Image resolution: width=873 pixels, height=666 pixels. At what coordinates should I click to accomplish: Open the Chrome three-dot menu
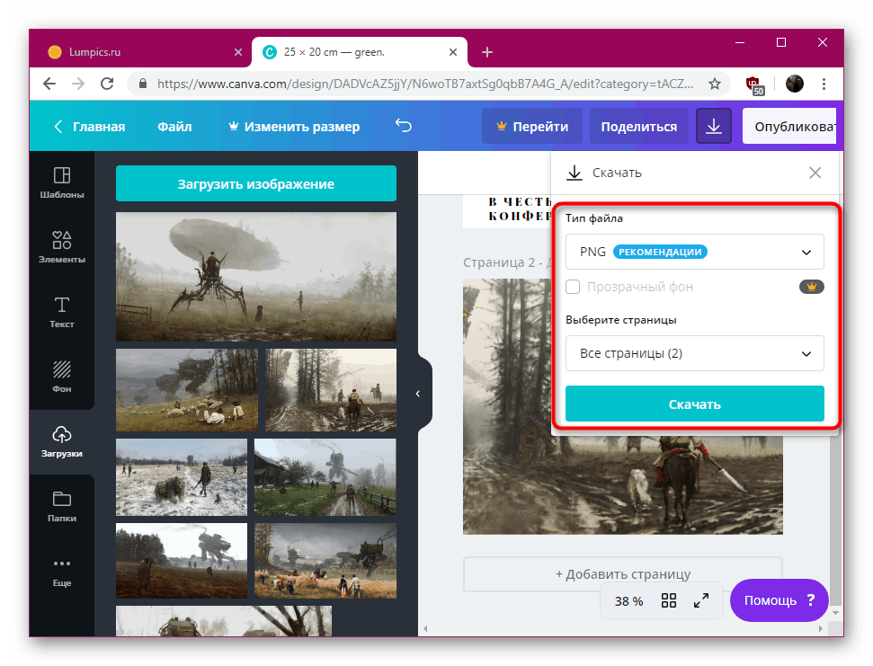tap(824, 84)
